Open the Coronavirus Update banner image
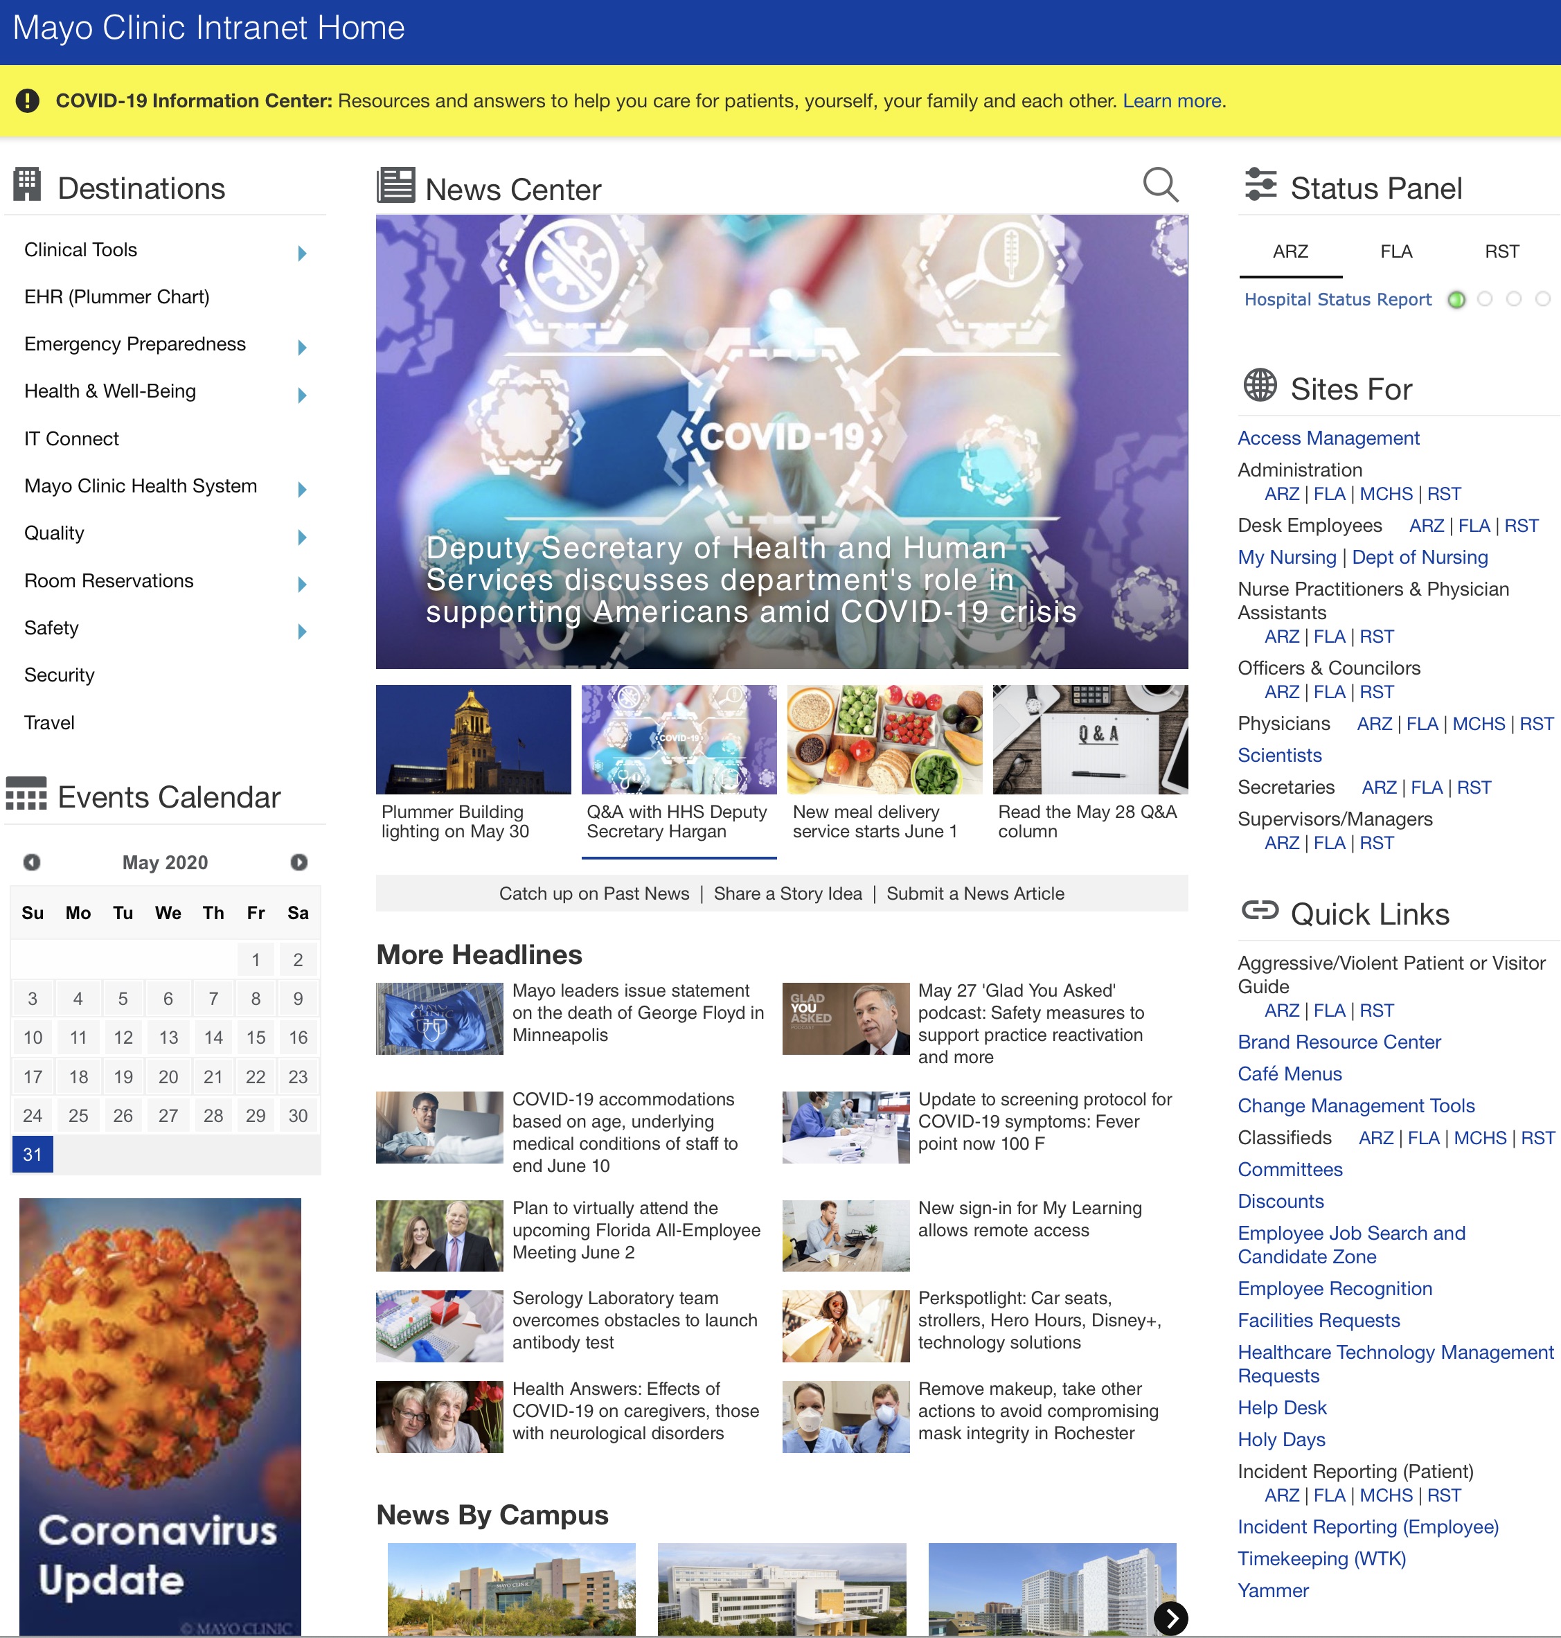The image size is (1561, 1638). click(160, 1416)
